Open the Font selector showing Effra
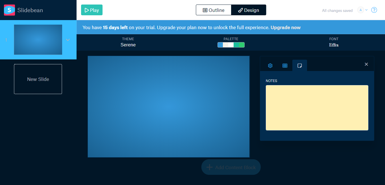 point(334,42)
